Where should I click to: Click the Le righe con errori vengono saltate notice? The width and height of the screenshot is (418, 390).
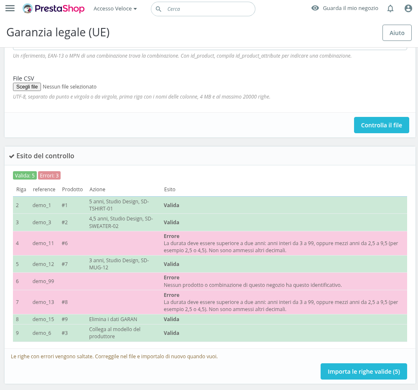pyautogui.click(x=115, y=356)
